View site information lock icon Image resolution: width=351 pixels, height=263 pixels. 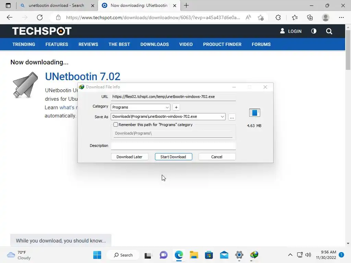coord(58,17)
